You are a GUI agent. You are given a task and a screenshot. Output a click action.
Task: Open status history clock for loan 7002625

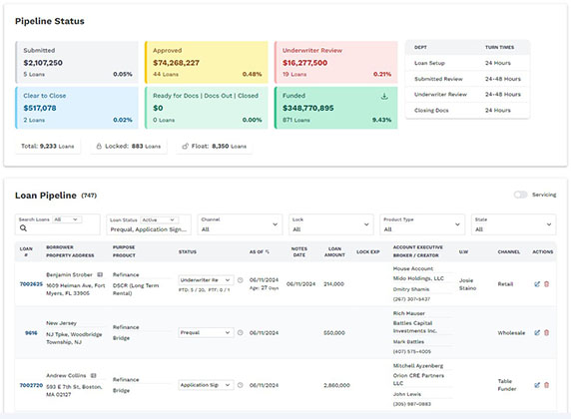tap(240, 280)
